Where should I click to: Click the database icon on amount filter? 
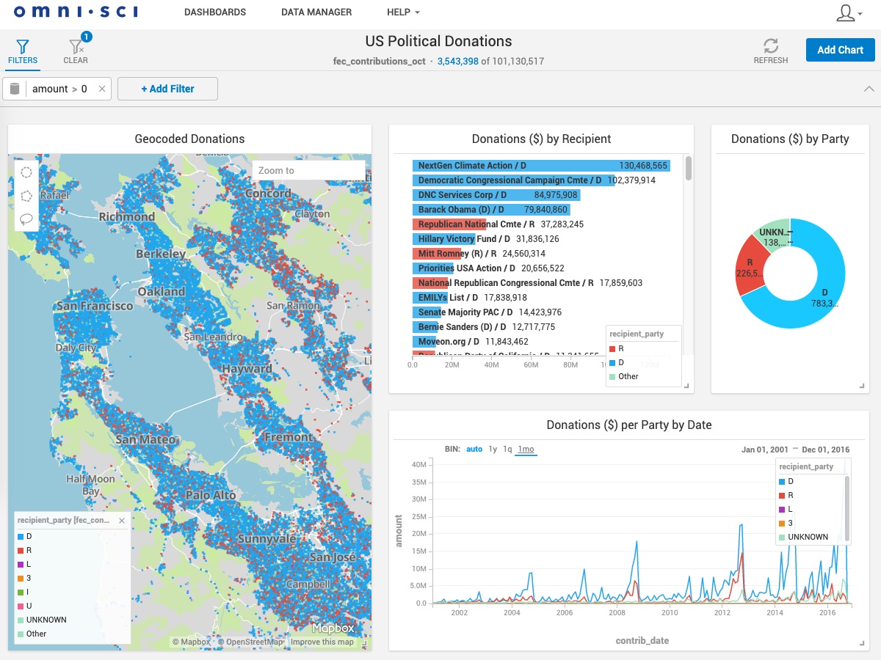pos(15,89)
